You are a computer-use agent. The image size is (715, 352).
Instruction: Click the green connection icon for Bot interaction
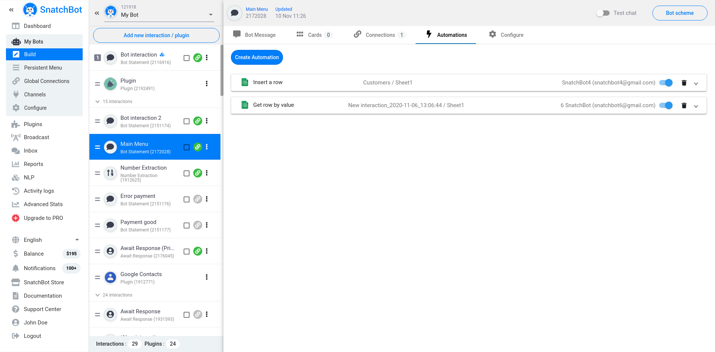[198, 58]
